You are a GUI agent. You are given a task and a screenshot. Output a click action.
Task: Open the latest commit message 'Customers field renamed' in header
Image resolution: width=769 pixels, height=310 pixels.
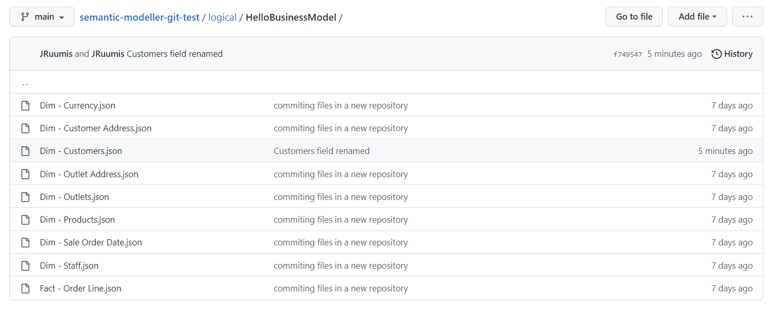174,54
